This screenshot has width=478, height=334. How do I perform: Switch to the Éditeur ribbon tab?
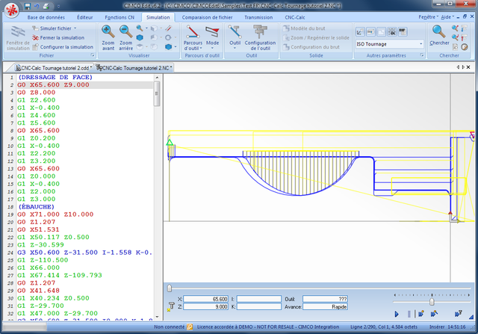[84, 17]
